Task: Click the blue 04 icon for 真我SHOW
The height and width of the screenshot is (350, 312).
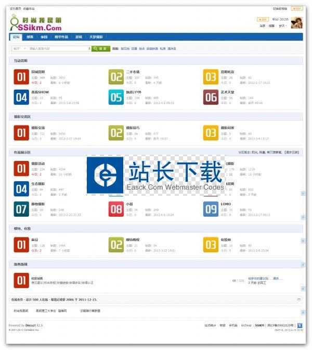Action: 21,97
